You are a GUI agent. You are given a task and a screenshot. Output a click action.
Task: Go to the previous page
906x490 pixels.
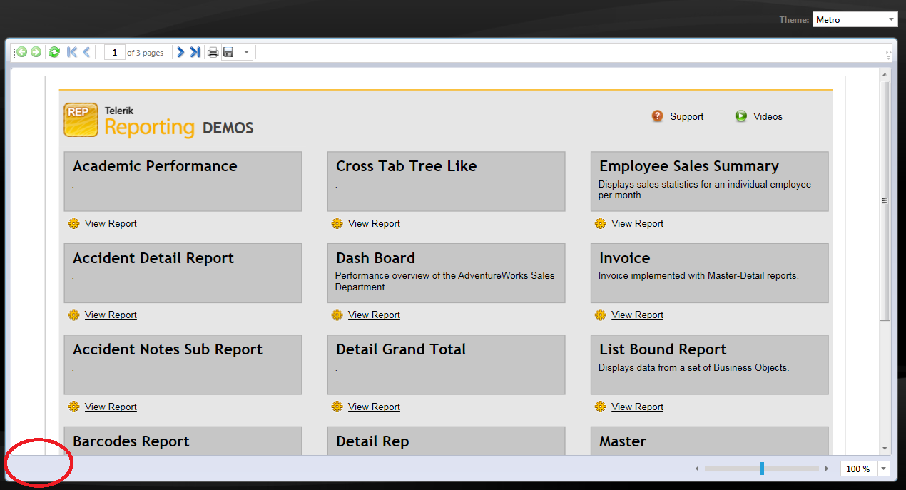(x=86, y=52)
